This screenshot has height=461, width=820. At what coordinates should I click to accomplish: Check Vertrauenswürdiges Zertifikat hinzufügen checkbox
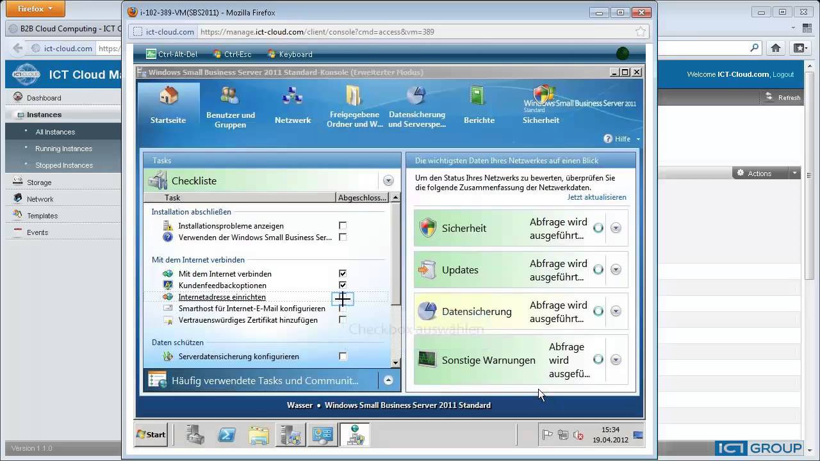coord(343,319)
